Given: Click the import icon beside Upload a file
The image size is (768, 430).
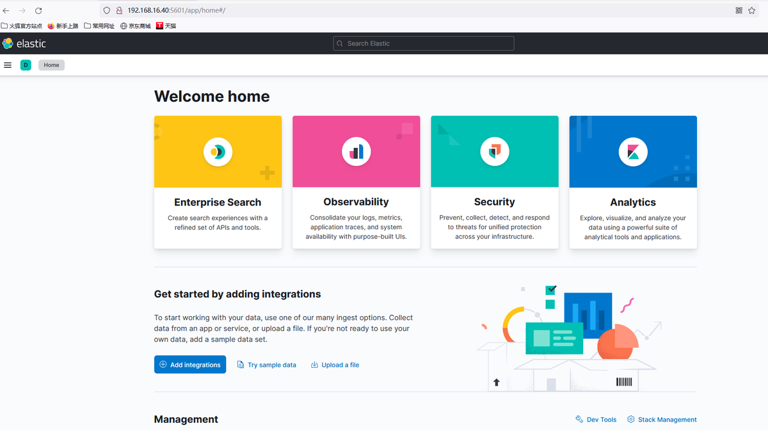Looking at the screenshot, I should click(314, 365).
